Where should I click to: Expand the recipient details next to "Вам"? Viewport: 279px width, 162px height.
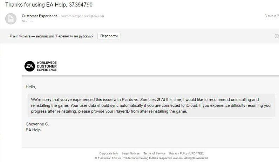(32, 22)
